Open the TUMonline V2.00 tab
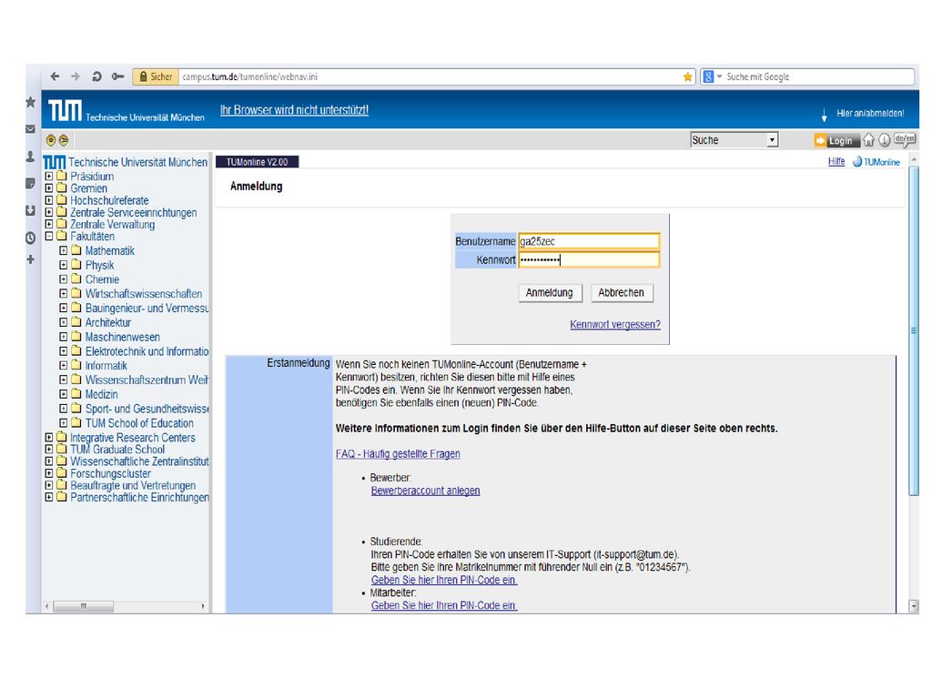The image size is (932, 699). [x=257, y=162]
